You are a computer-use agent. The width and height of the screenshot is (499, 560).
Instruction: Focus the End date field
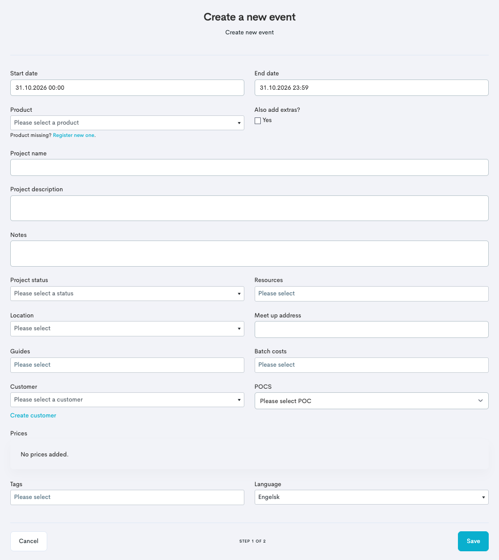(x=371, y=88)
